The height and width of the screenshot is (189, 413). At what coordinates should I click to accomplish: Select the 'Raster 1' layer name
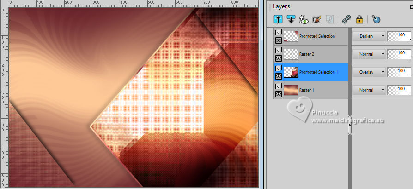coord(307,90)
